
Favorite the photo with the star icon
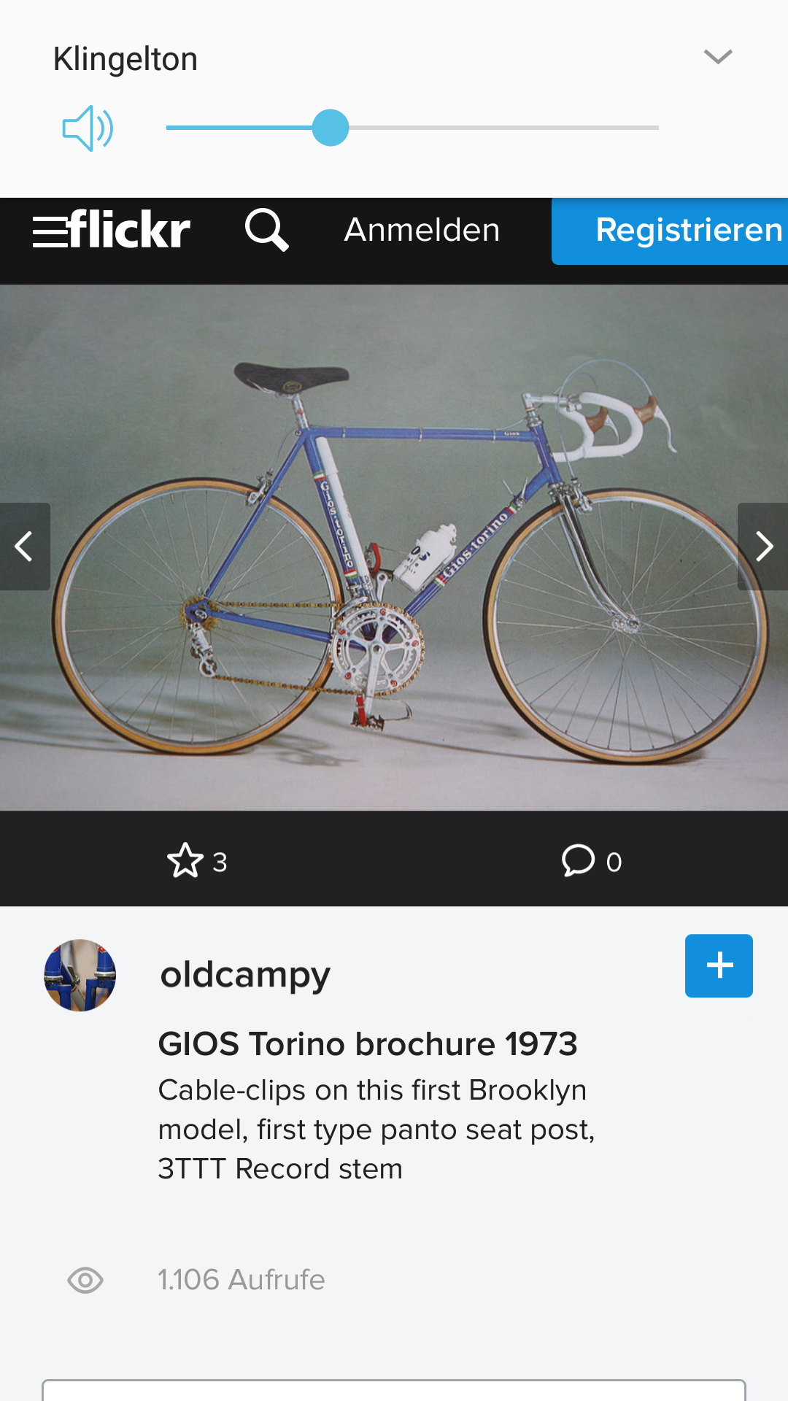click(185, 860)
